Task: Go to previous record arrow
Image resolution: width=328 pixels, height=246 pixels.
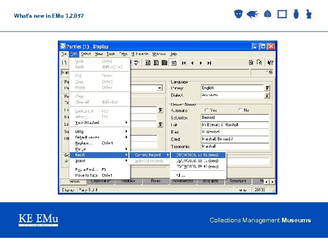Action: [x=192, y=63]
